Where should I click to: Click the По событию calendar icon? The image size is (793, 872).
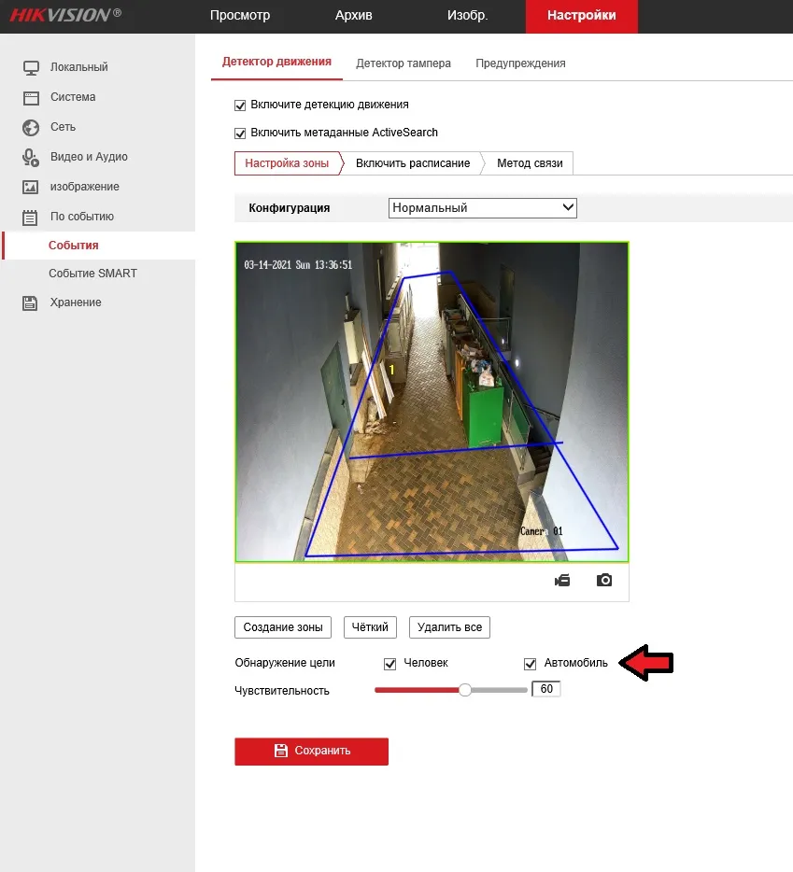tap(30, 216)
